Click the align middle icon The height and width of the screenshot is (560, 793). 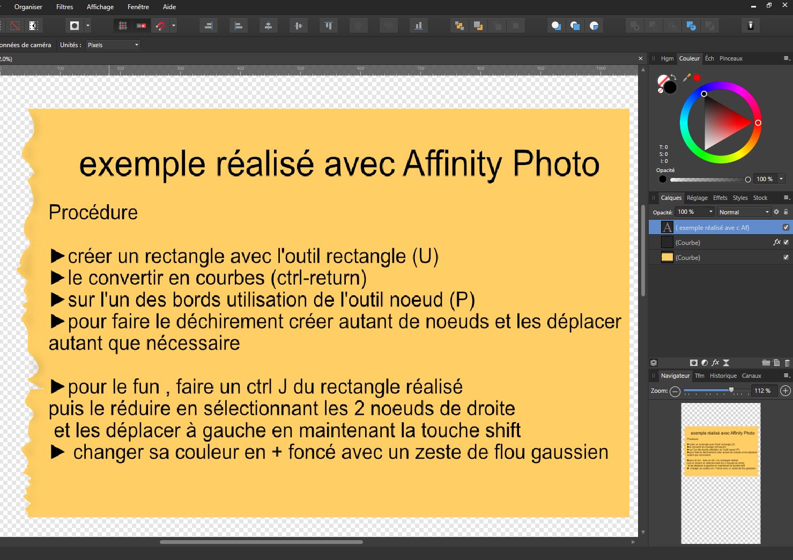click(x=299, y=26)
